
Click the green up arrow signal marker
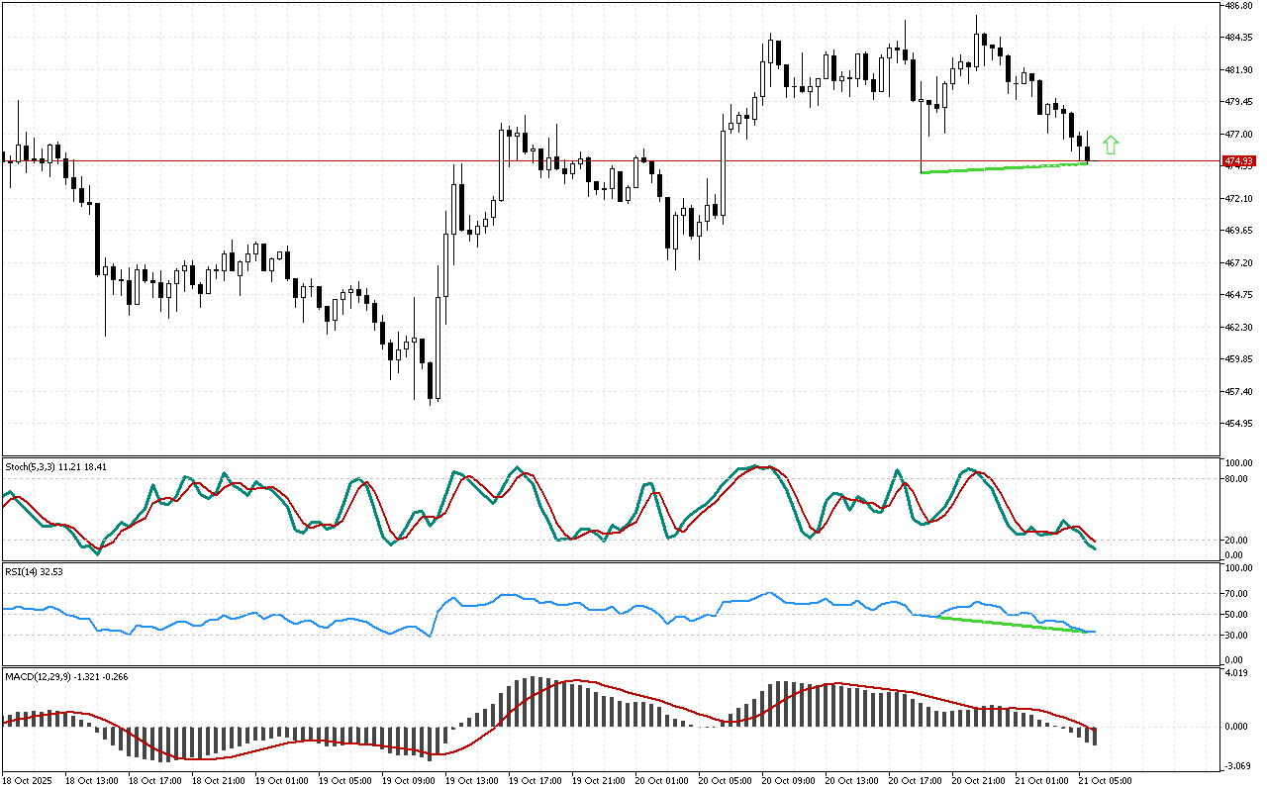(1111, 145)
